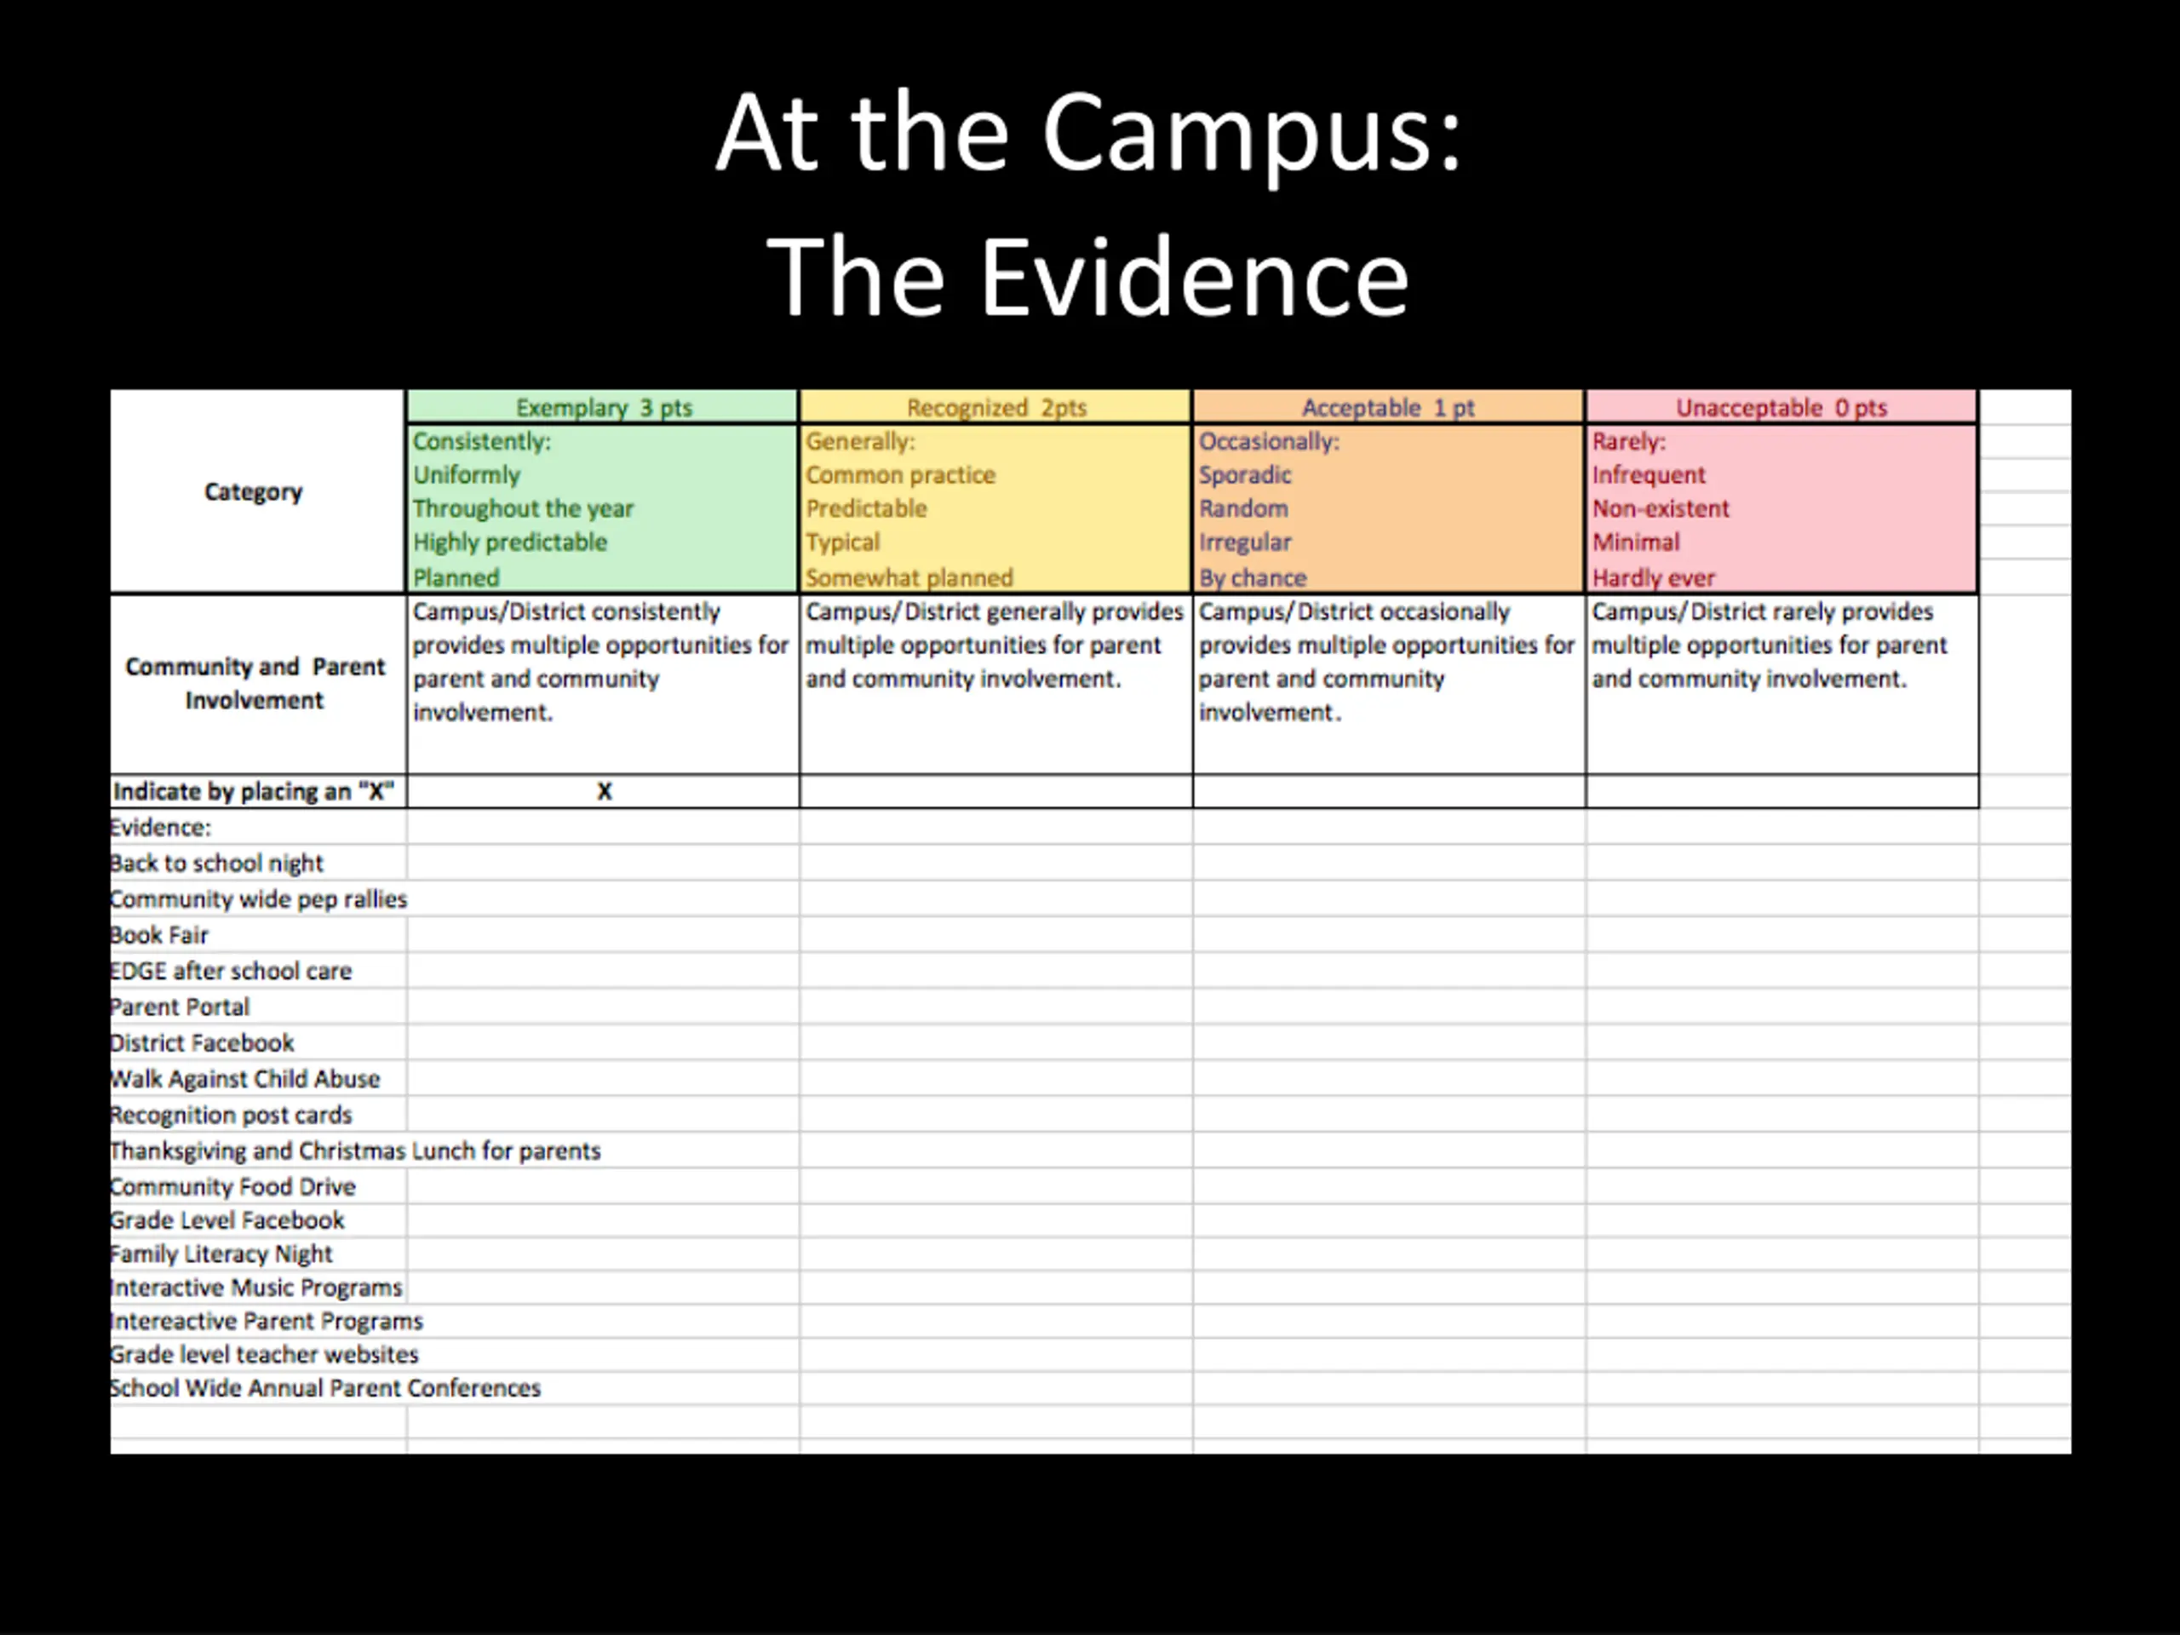Viewport: 2180px width, 1635px height.
Task: Click the 'Infrequent' text
Action: point(1648,475)
